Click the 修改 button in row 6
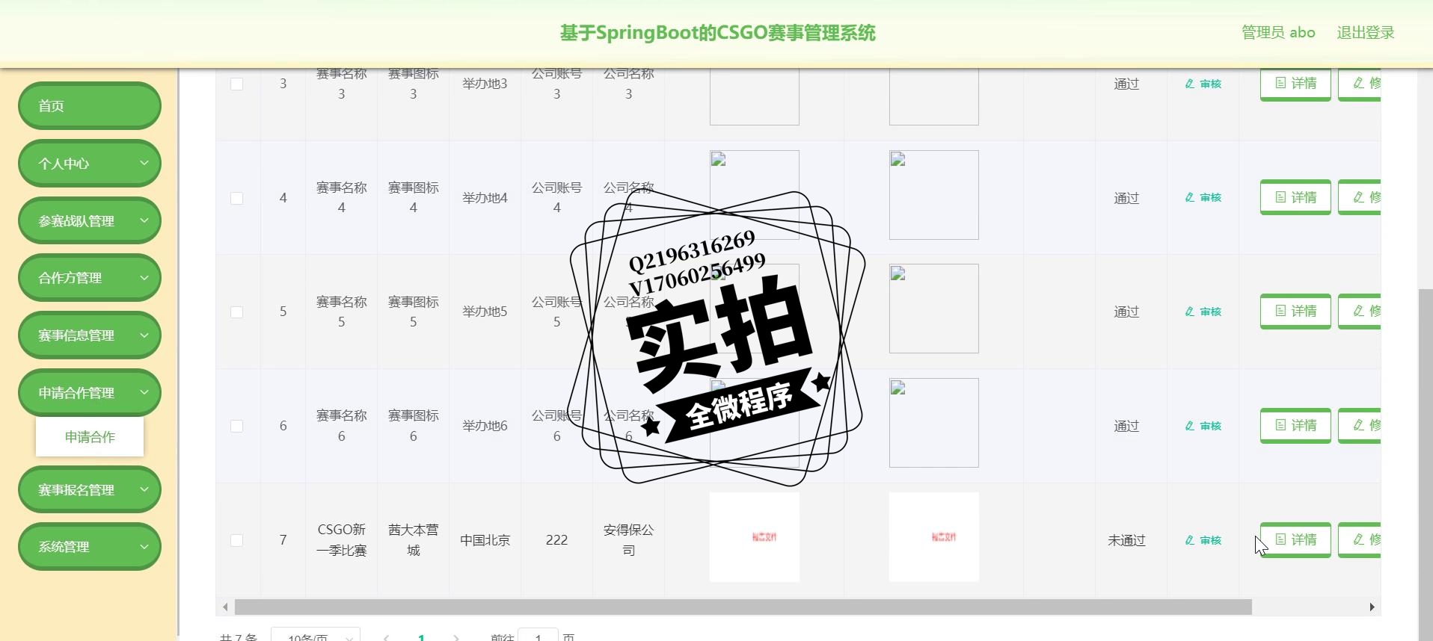This screenshot has height=641, width=1433. pos(1360,425)
